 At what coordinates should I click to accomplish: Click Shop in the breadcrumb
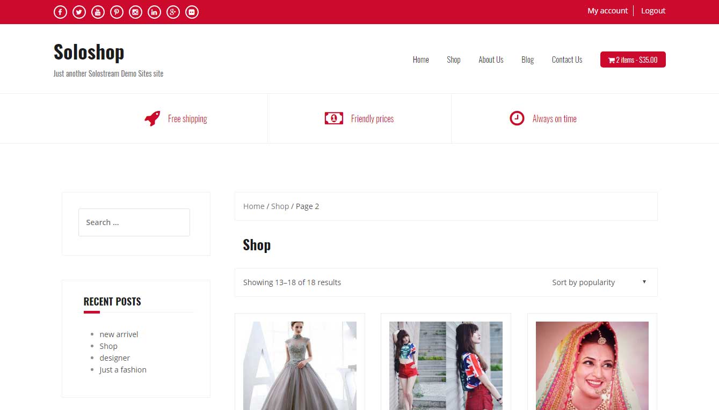tap(280, 206)
